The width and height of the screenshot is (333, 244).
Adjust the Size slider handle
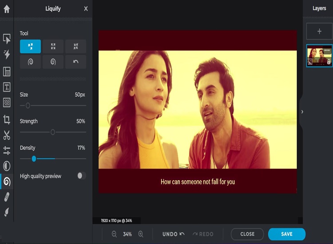(28, 106)
